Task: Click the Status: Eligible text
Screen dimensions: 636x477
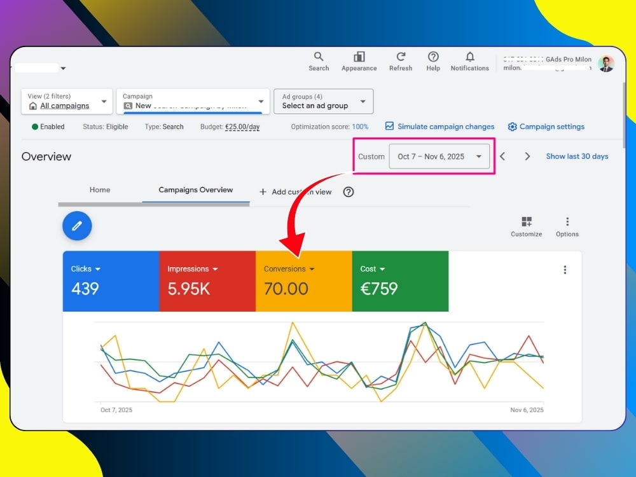Action: tap(106, 127)
